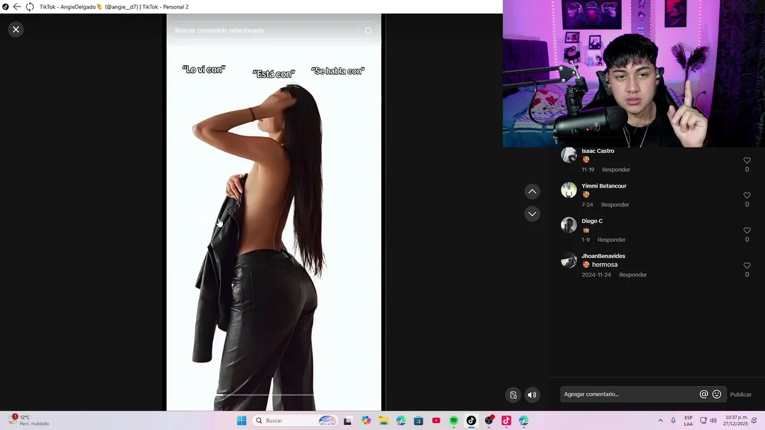Click the search magnifier in related content bar

pos(369,30)
